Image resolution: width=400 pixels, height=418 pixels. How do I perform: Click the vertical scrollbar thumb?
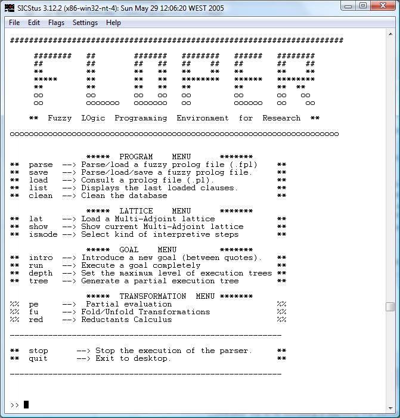(x=390, y=306)
